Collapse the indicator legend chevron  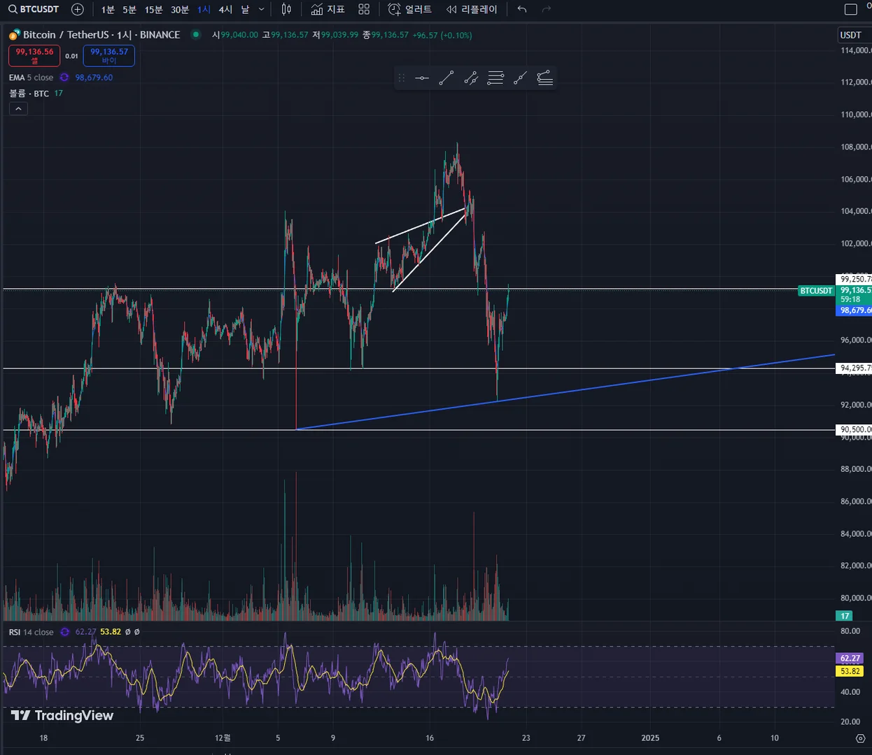pos(18,108)
